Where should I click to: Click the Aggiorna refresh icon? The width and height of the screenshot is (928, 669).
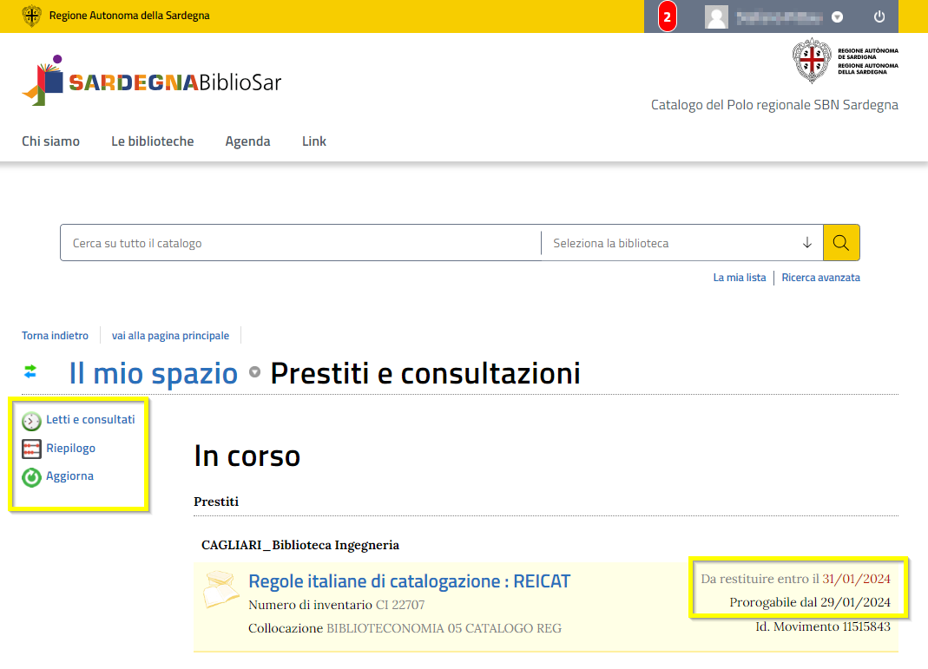(31, 477)
